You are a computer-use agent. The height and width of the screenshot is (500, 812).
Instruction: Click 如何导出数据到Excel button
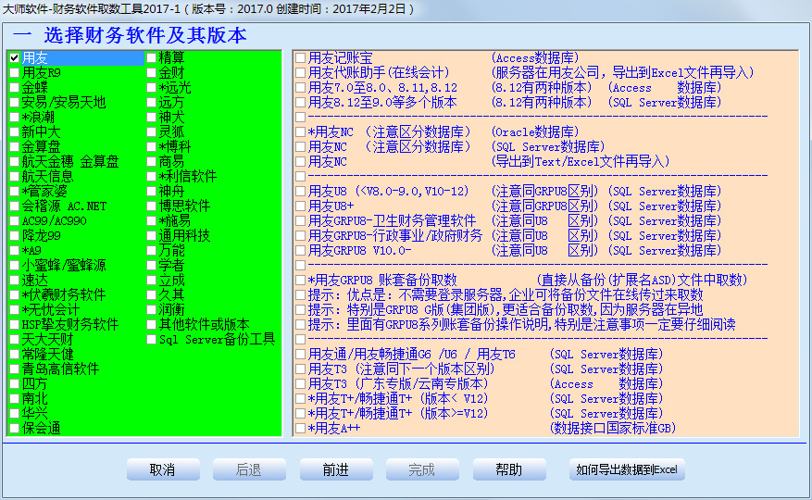[x=627, y=469]
